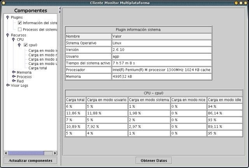Uncheck the Información del sistema plugin
The height and width of the screenshot is (168, 249).
[x=20, y=23]
